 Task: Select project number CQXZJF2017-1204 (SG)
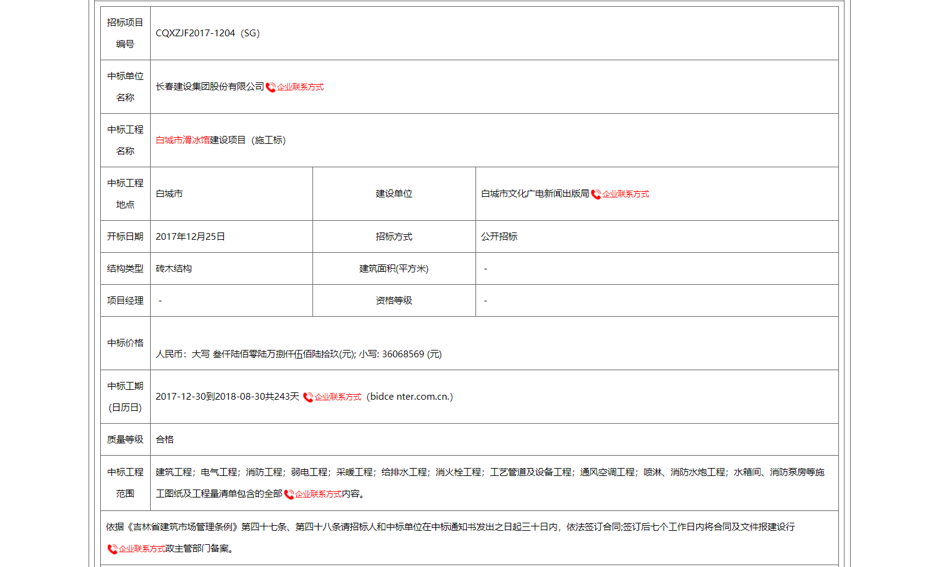point(208,33)
